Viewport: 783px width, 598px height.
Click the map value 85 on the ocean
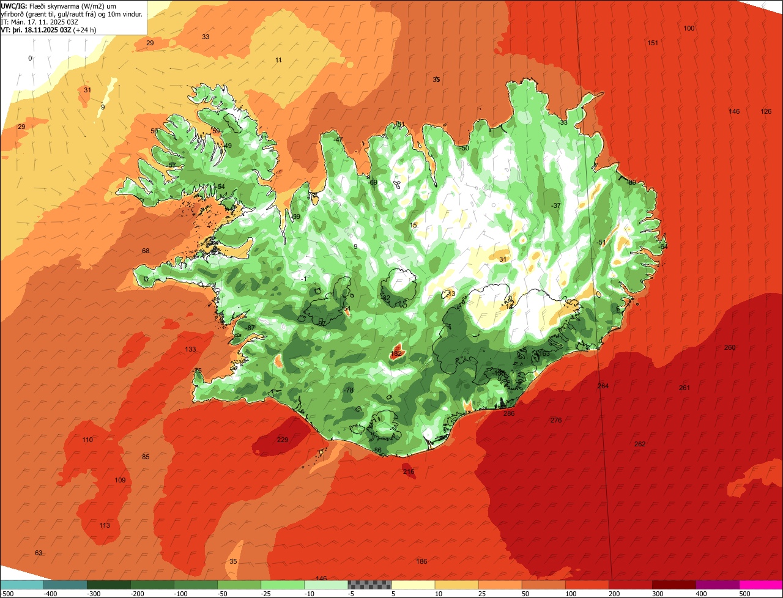coord(146,457)
